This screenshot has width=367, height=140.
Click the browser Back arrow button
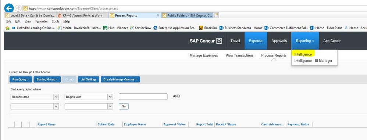click(9, 8)
